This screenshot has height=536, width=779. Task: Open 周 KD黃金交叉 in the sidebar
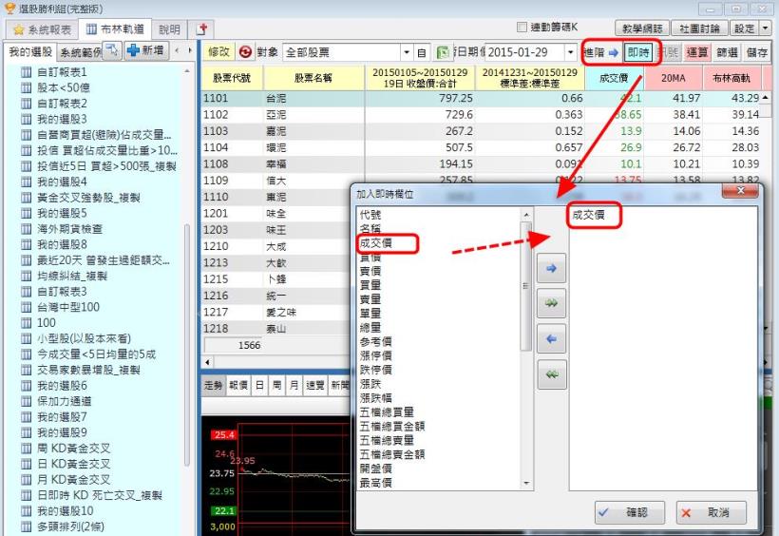[x=74, y=449]
